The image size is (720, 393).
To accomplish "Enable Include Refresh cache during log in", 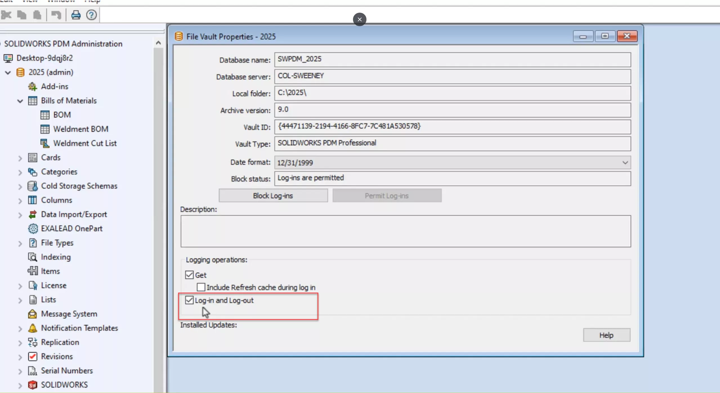I will [x=201, y=288].
